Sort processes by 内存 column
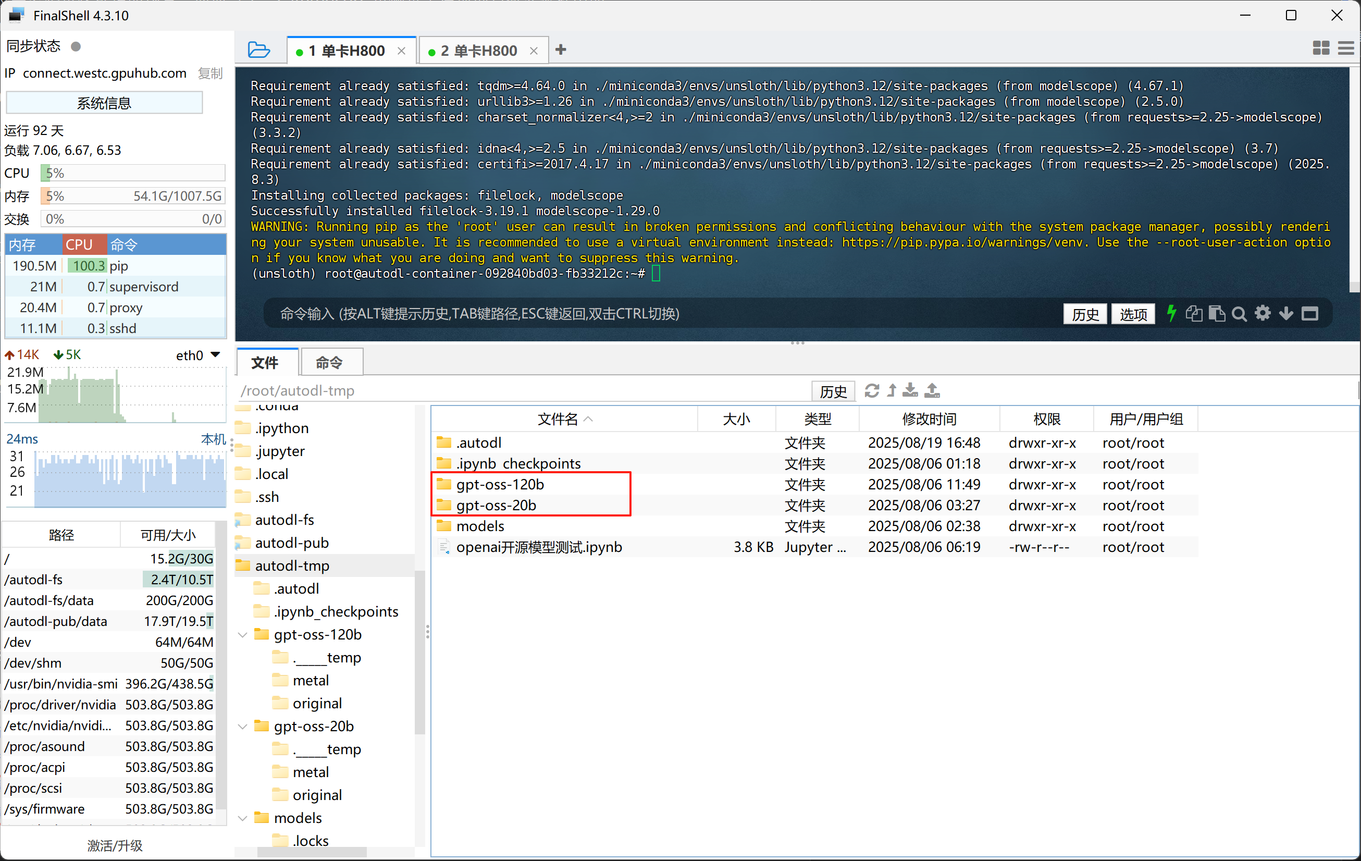 tap(34, 245)
